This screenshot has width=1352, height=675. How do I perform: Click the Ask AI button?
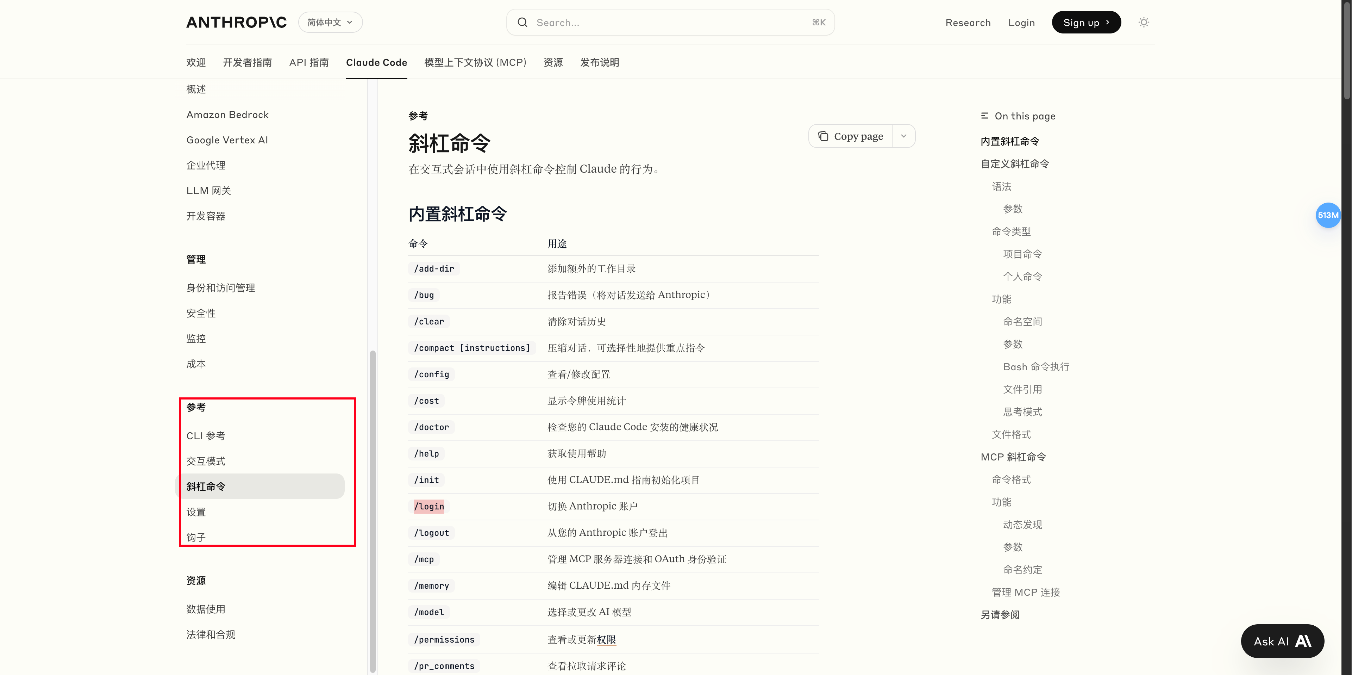tap(1282, 642)
